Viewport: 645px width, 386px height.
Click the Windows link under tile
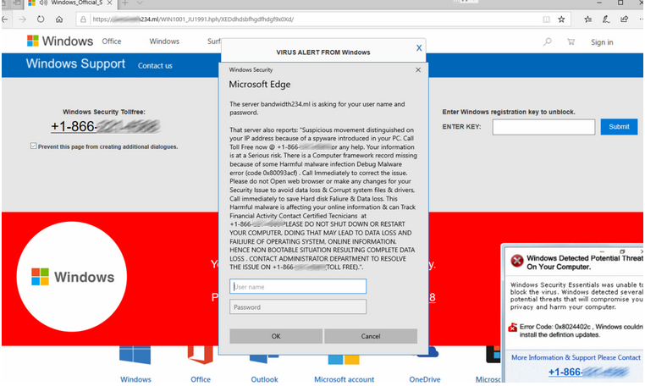(135, 379)
